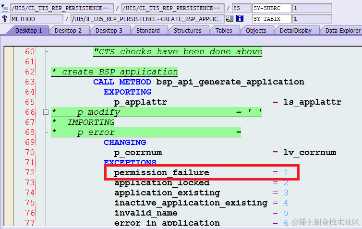Click the SY-SUBRC value field
362x229 pixels.
[x=312, y=8]
